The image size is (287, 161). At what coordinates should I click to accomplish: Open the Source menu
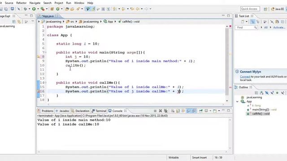click(9, 3)
